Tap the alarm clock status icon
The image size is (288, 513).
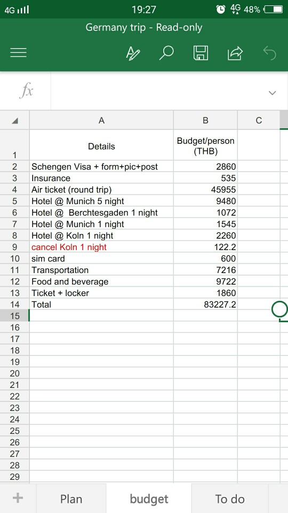click(x=221, y=10)
